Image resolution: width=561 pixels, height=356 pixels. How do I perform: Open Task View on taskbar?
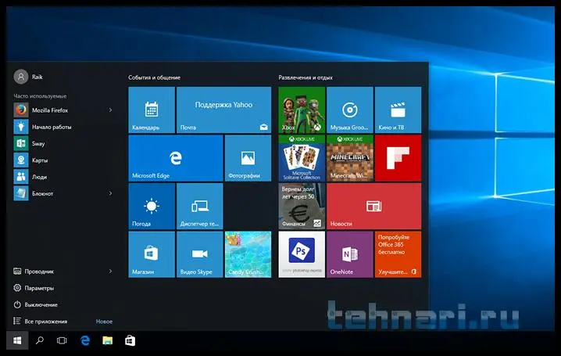62,340
